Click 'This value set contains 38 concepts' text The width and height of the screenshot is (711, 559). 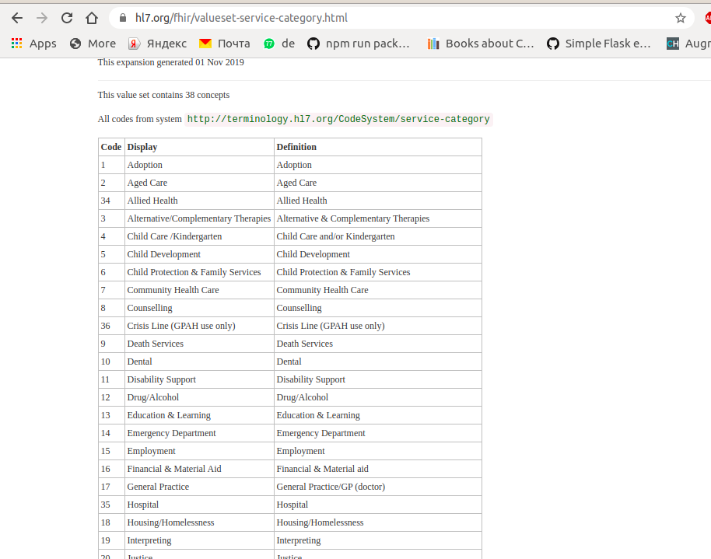163,95
